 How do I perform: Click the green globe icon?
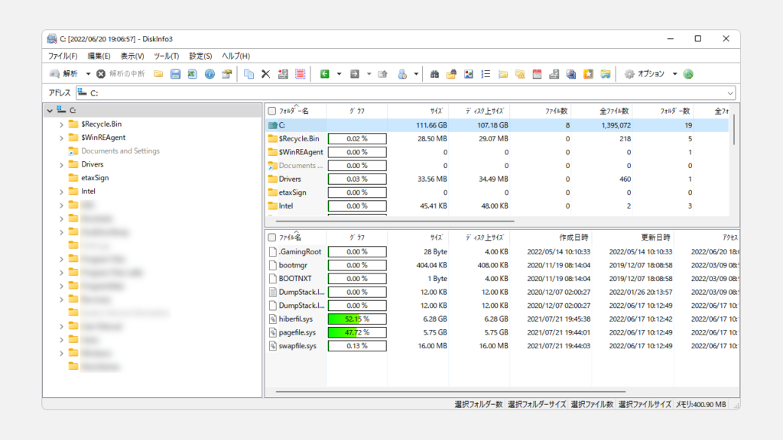pyautogui.click(x=688, y=74)
